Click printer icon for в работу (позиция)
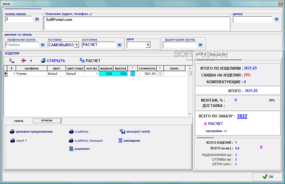 pos(71,141)
